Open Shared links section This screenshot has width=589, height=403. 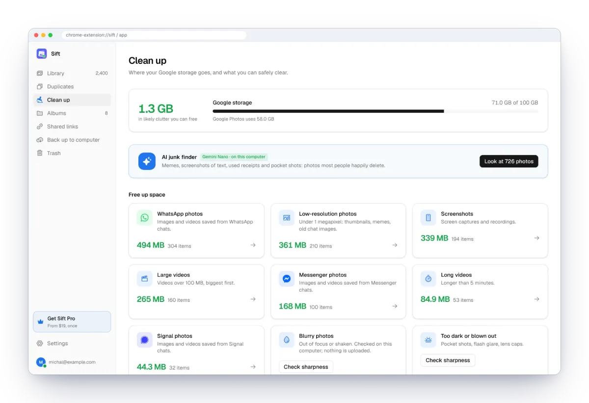pos(72,127)
